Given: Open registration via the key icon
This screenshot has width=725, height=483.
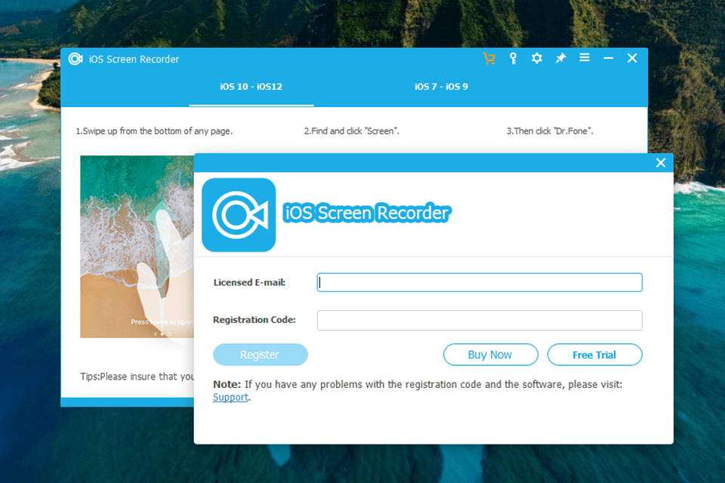Looking at the screenshot, I should [x=513, y=59].
